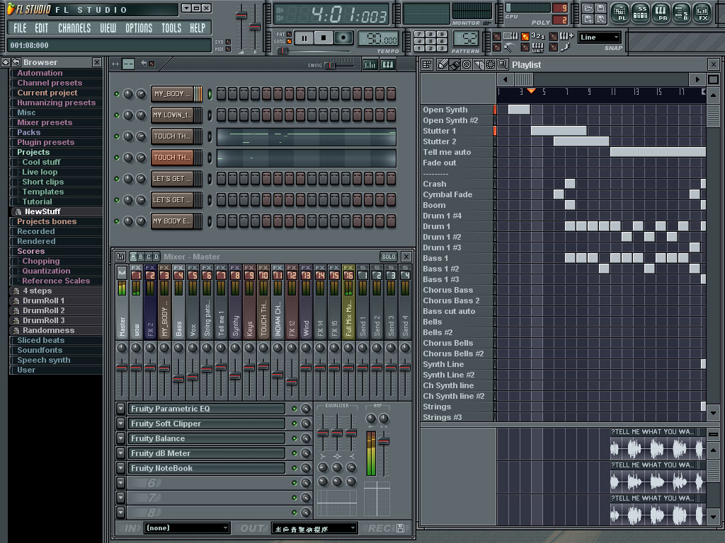
Task: Toggle Fruity NoteBook enable LED
Action: [x=294, y=468]
